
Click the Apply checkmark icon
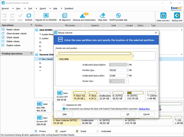point(20,16)
